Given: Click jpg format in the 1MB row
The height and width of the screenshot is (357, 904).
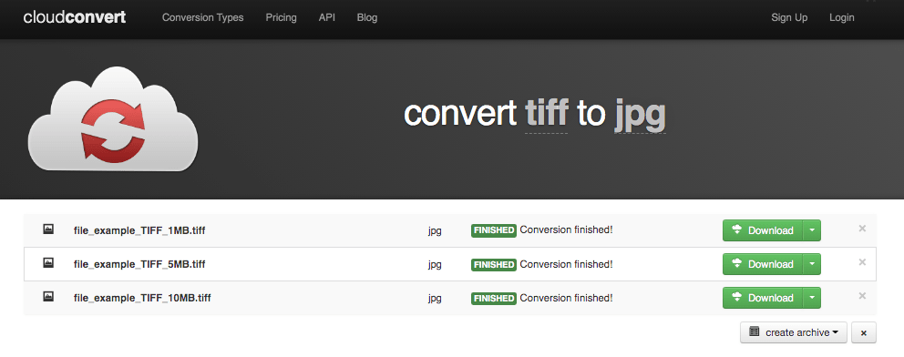Looking at the screenshot, I should point(435,231).
